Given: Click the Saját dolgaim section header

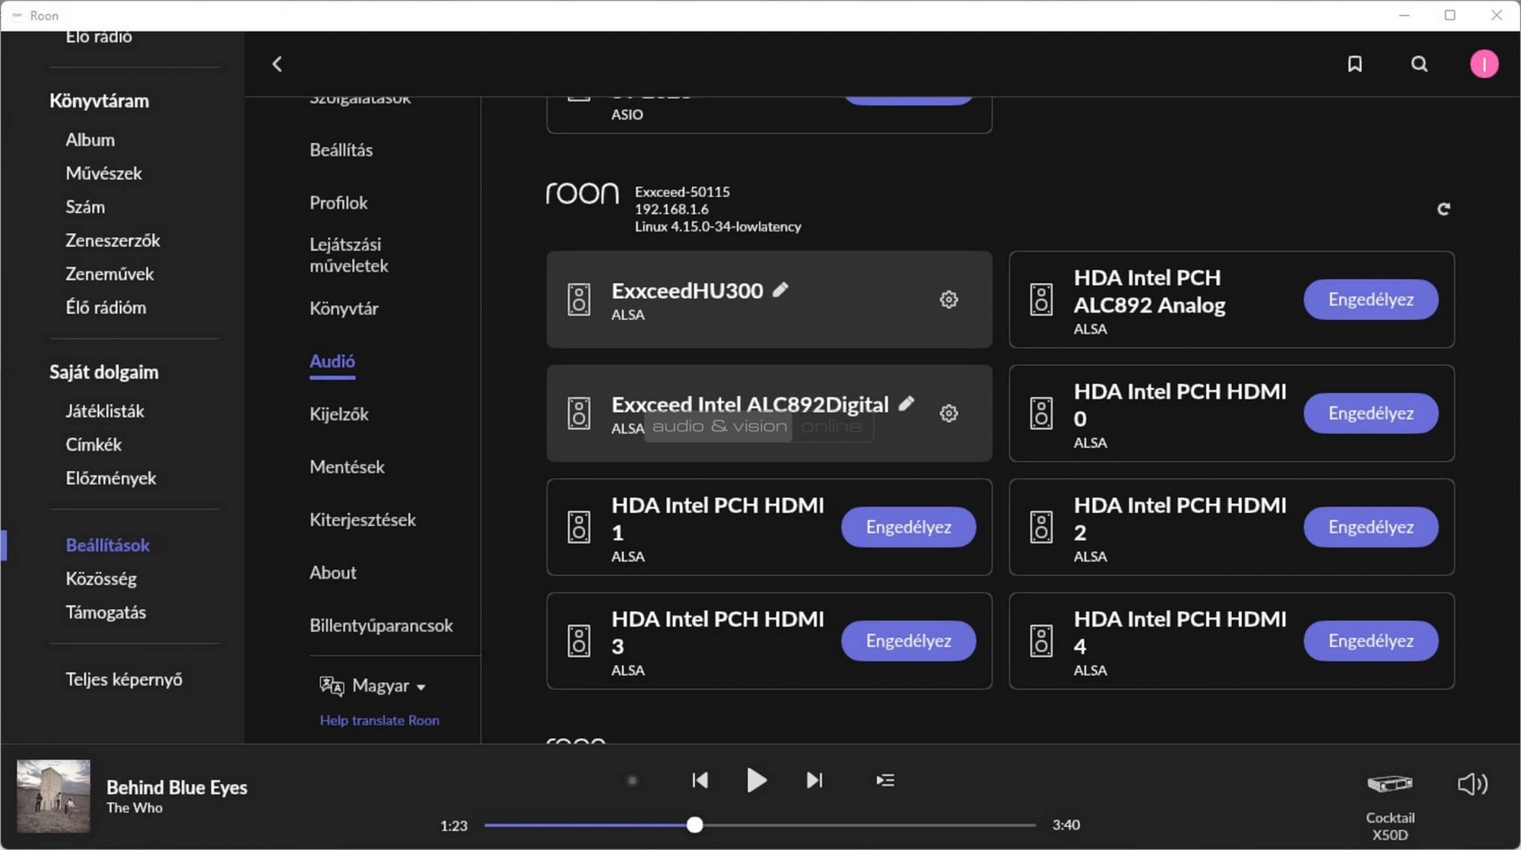Looking at the screenshot, I should pos(104,372).
